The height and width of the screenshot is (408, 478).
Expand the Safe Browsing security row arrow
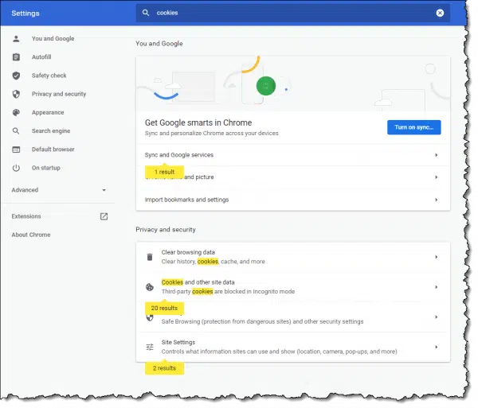click(x=437, y=317)
